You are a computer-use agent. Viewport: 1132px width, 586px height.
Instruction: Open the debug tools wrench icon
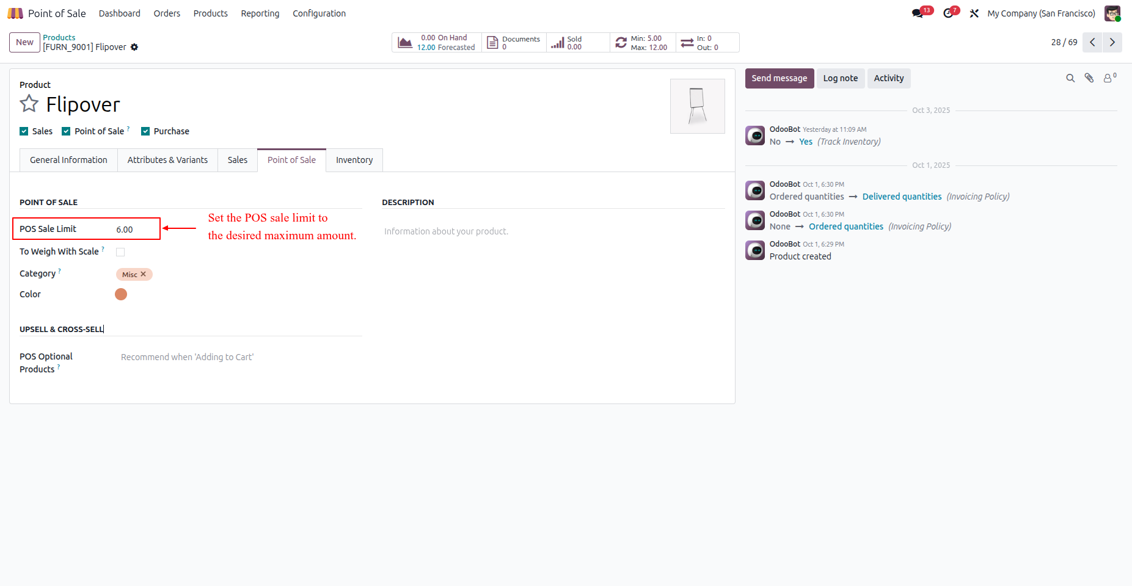974,13
